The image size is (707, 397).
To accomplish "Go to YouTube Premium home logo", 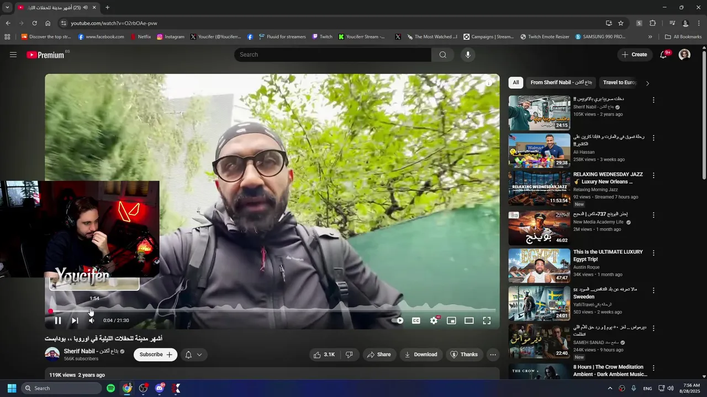I will tap(46, 55).
